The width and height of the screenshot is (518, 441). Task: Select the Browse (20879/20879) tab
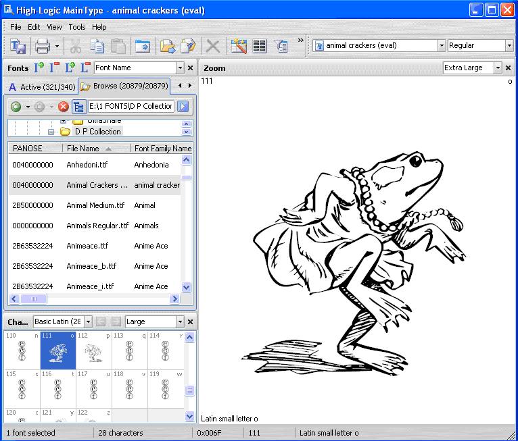124,86
